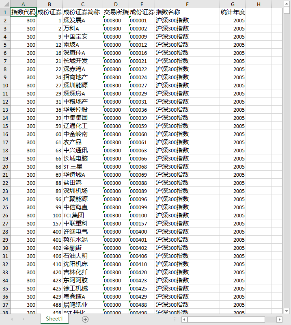Select header cell 成份证券简称

pos(82,12)
